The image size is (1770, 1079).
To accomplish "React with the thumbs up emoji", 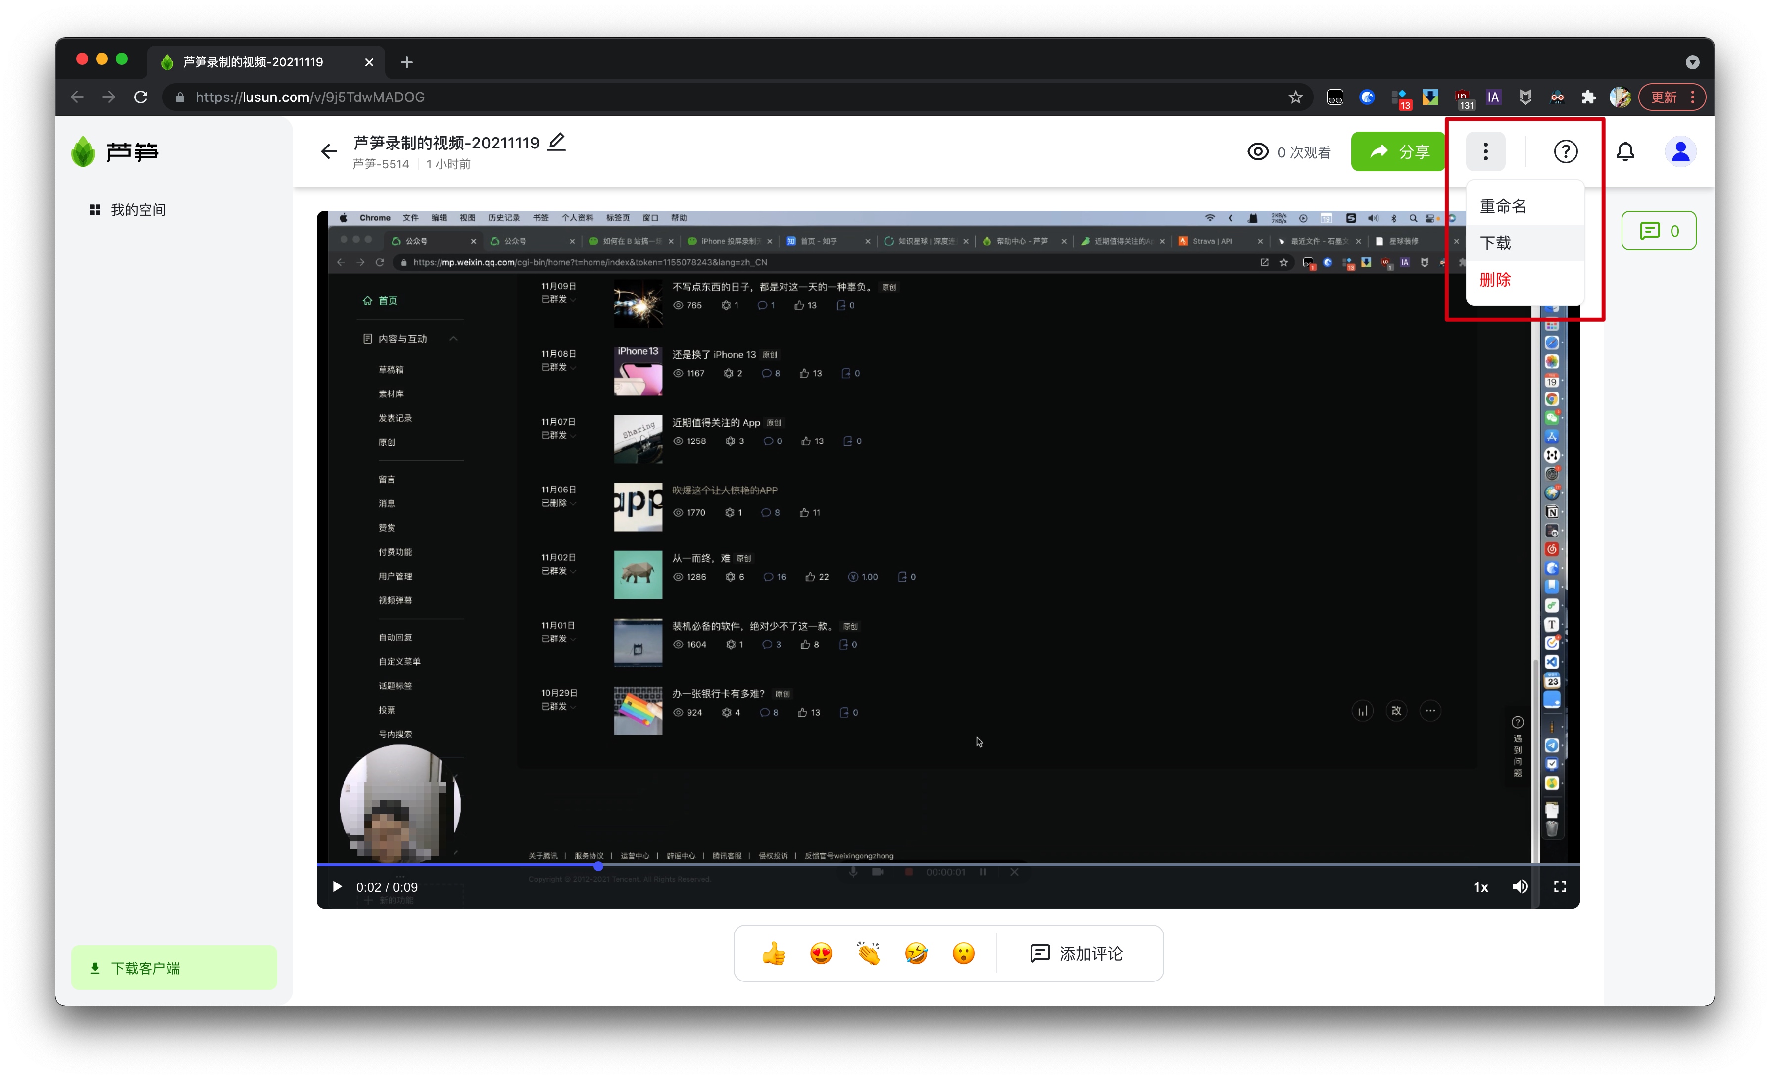I will coord(774,953).
